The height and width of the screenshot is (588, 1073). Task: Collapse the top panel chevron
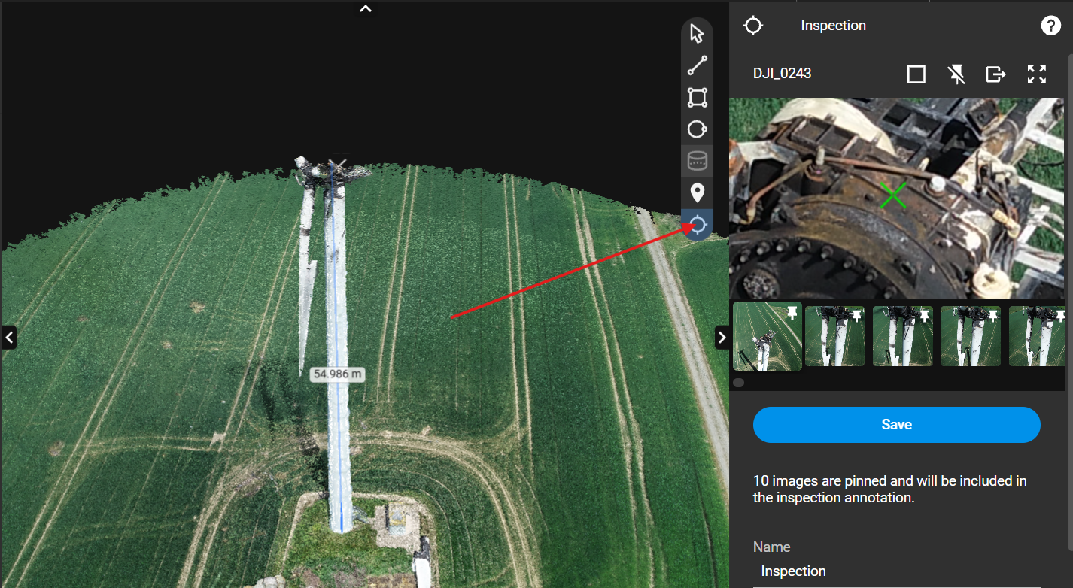(x=366, y=9)
